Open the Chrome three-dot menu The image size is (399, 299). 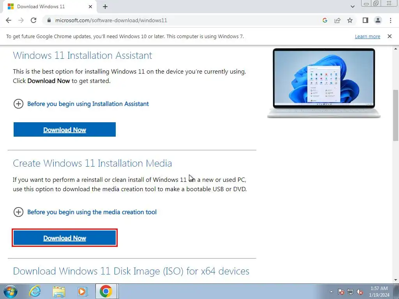[x=390, y=20]
